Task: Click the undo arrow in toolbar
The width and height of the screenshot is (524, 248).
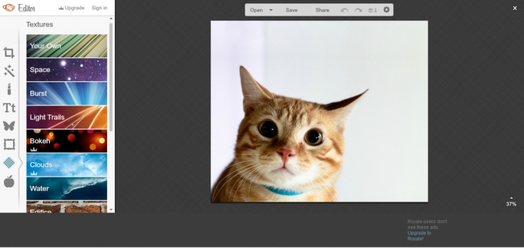Action: [344, 10]
